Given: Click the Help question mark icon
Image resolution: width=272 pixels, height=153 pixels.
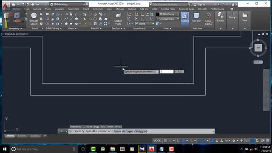Looking at the screenshot, I should (233, 4).
